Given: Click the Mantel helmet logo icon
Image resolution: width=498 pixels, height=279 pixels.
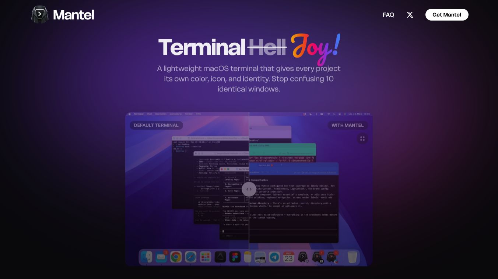Looking at the screenshot, I should (x=40, y=15).
